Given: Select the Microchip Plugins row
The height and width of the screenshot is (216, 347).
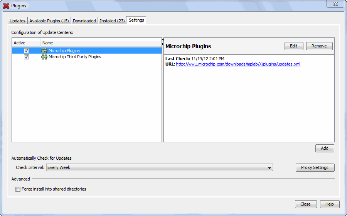Looking at the screenshot, I should 87,51.
